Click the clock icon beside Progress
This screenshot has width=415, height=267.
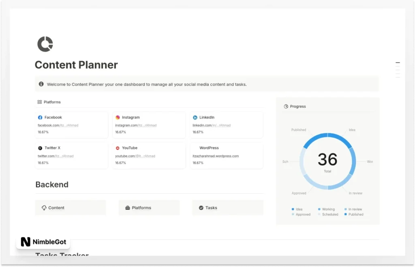click(287, 106)
